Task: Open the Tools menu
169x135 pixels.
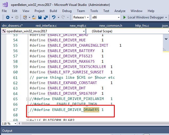Action: click(94, 11)
